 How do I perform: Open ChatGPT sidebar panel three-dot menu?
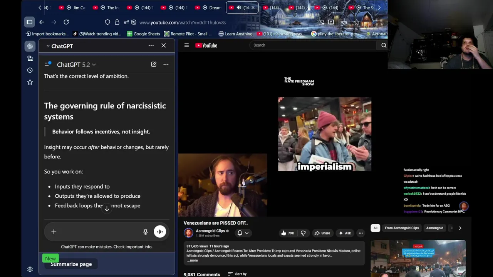click(151, 45)
